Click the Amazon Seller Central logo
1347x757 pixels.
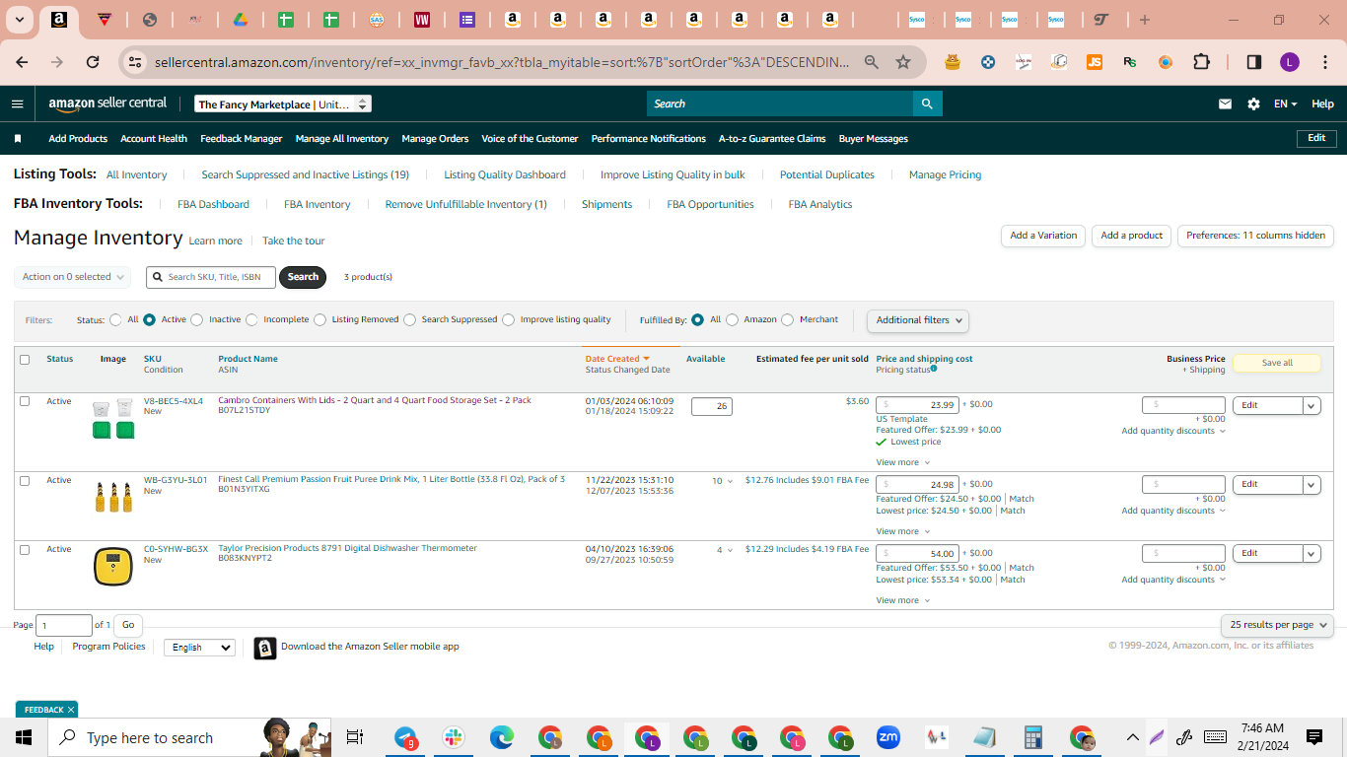(x=107, y=103)
